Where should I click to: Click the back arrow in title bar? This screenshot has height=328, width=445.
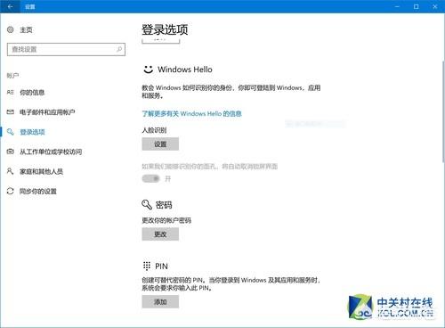[x=10, y=6]
